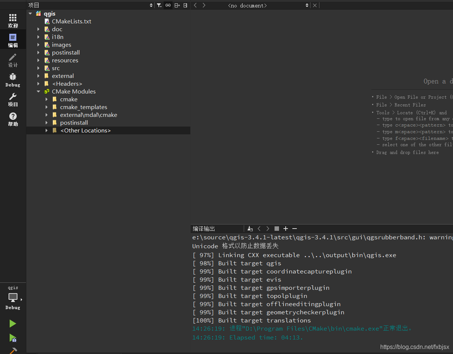
Task: Expand the images folder
Action: (x=38, y=45)
